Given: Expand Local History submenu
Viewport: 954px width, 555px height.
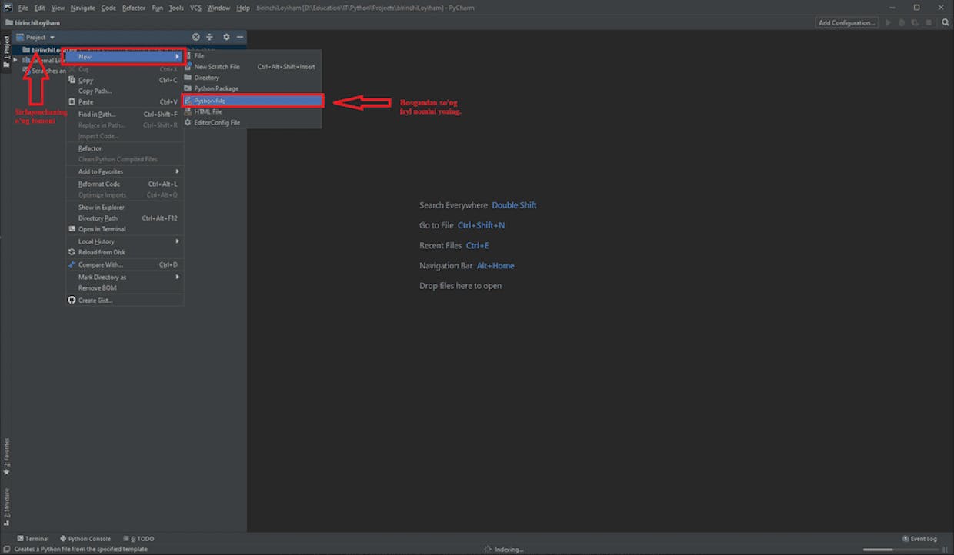Looking at the screenshot, I should (x=124, y=241).
